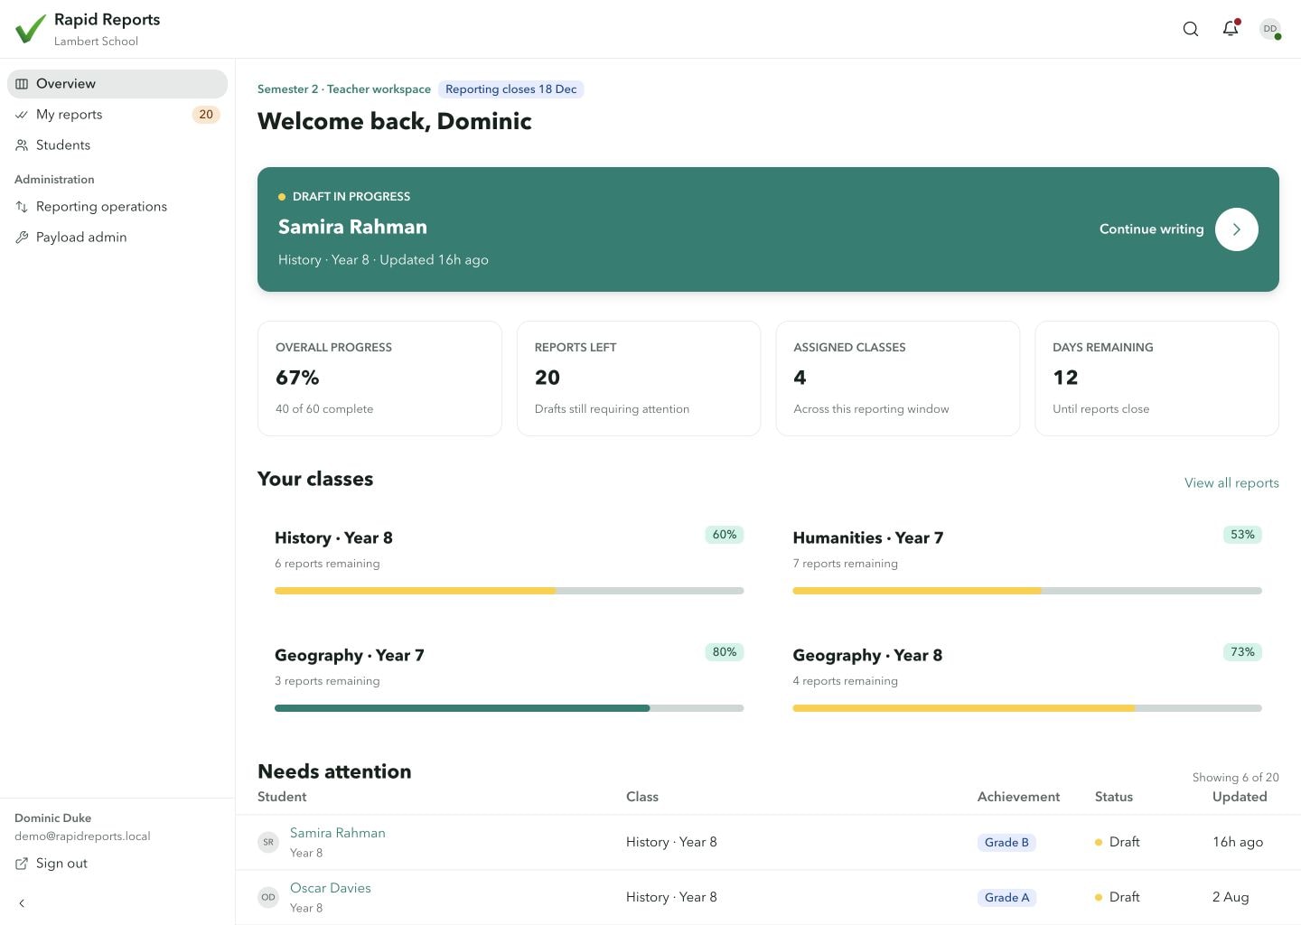
Task: Click Showing 6 of 20 text
Action: [1235, 778]
